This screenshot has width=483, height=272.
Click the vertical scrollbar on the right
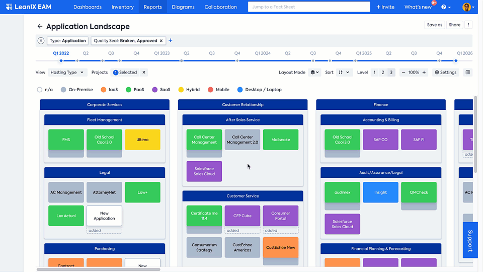point(475,134)
